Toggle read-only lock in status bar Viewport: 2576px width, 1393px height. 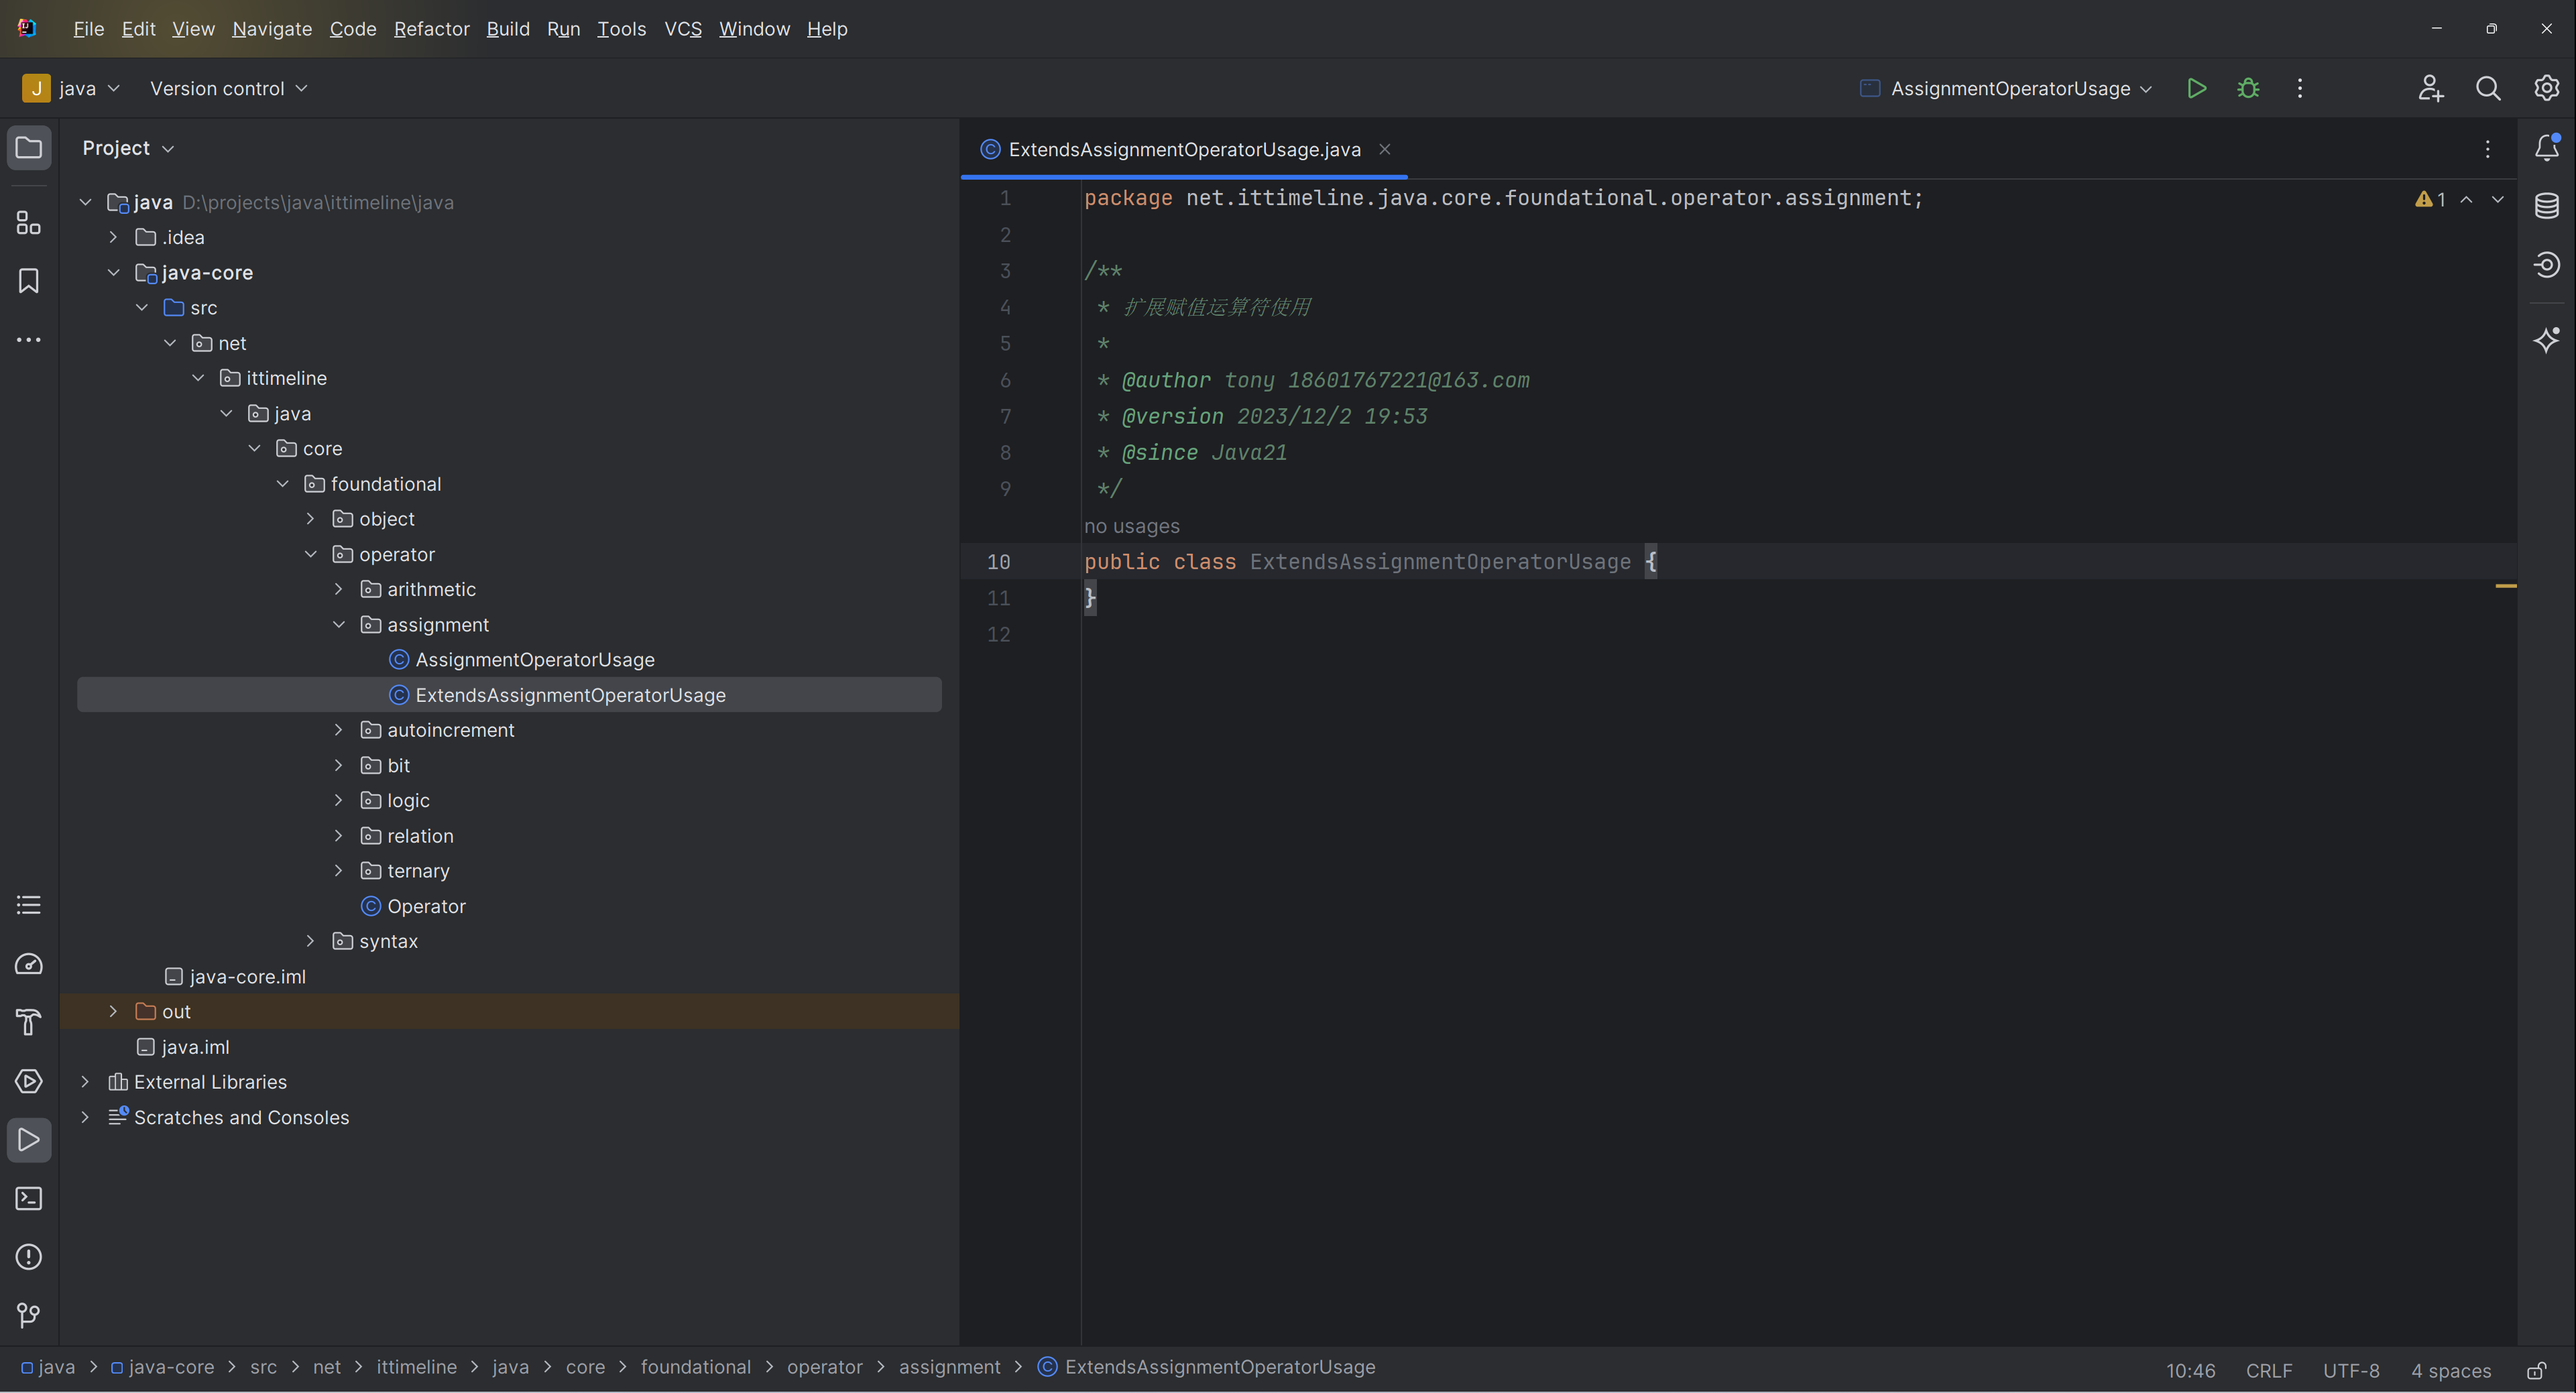[2538, 1370]
